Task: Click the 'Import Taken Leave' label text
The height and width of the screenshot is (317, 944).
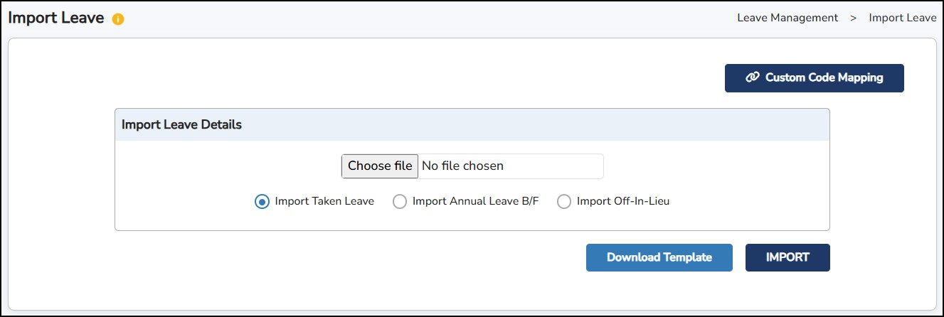Action: point(324,201)
